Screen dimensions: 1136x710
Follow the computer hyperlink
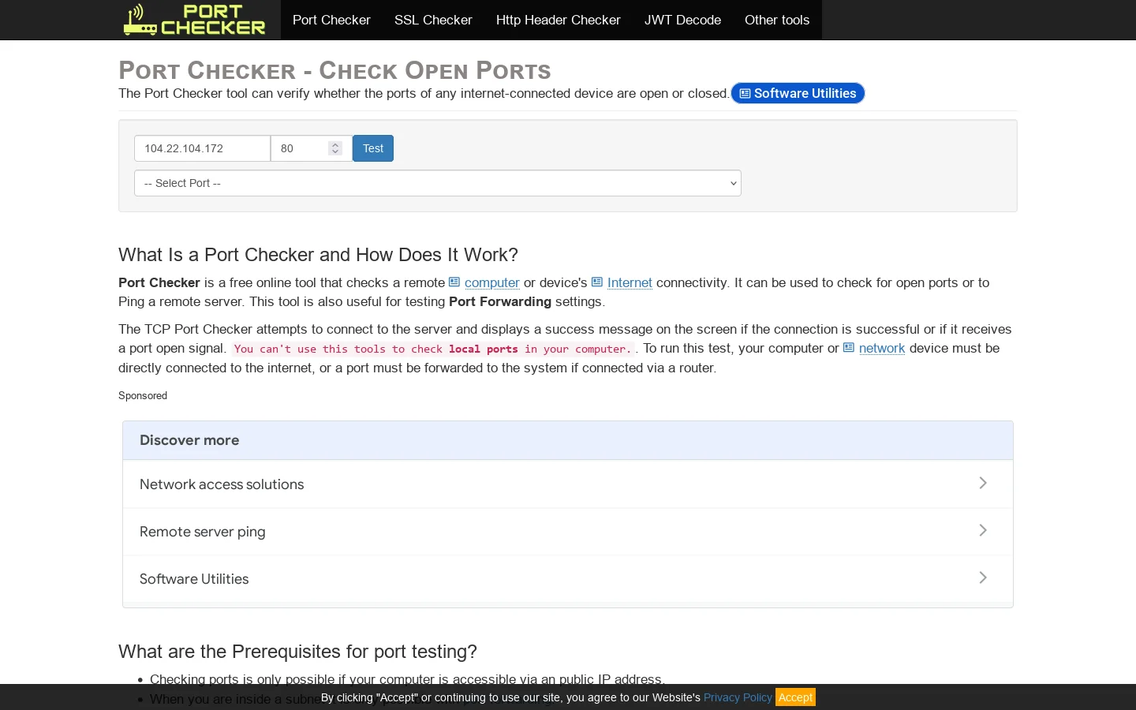point(492,282)
